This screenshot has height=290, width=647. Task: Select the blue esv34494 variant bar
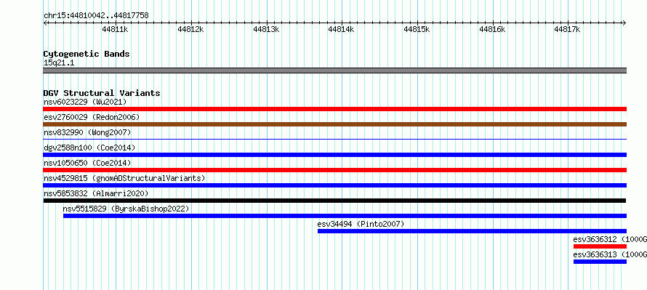tap(472, 231)
